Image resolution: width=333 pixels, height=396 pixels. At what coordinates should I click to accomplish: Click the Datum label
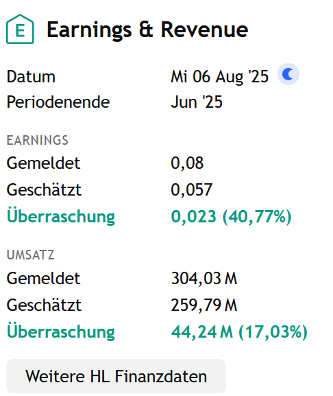coord(31,76)
